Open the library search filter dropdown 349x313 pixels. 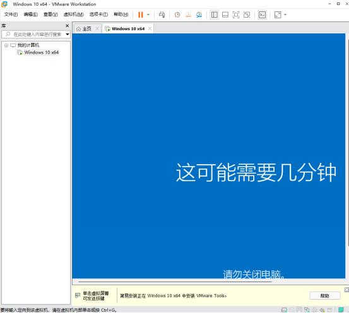coord(68,34)
